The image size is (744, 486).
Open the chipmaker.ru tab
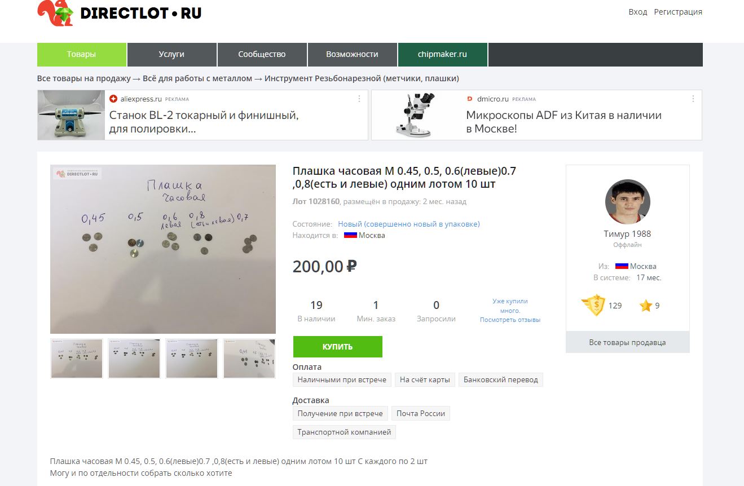pos(442,55)
